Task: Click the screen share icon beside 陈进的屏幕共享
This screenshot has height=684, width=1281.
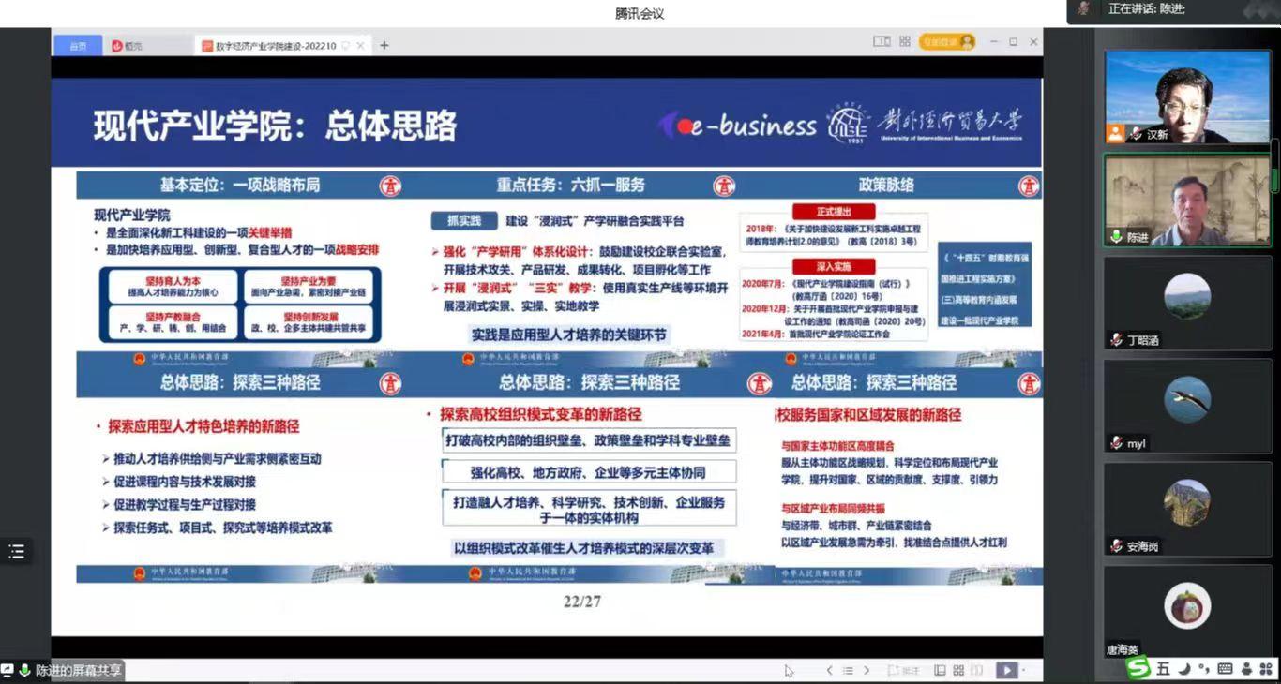Action: (x=8, y=670)
